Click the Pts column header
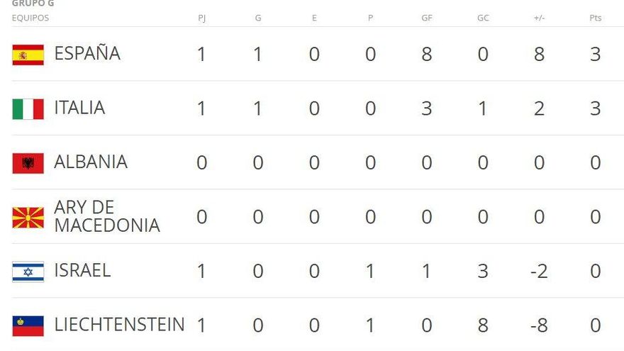Image resolution: width=624 pixels, height=351 pixels. (x=595, y=18)
